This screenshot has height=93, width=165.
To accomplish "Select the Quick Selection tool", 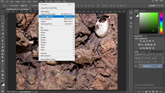I will 3,23.
